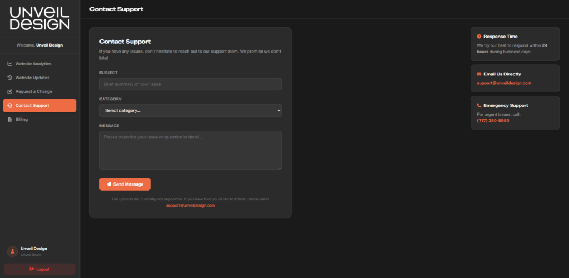Select Contact Support in sidebar
569x278 pixels.
[x=39, y=106]
